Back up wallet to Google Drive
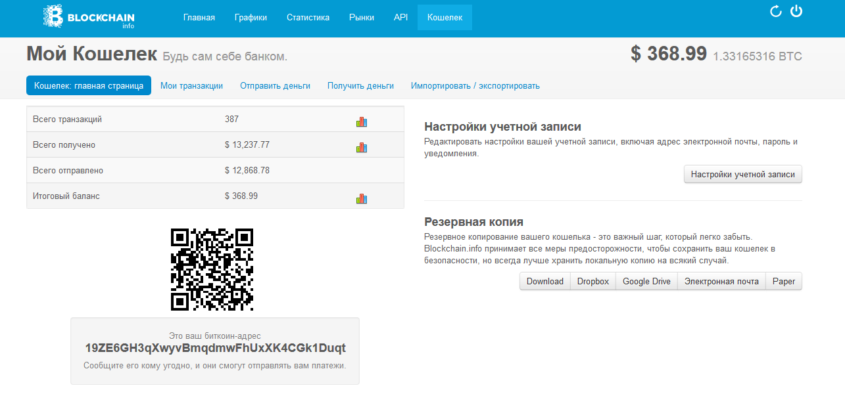The width and height of the screenshot is (845, 415). pyautogui.click(x=646, y=282)
